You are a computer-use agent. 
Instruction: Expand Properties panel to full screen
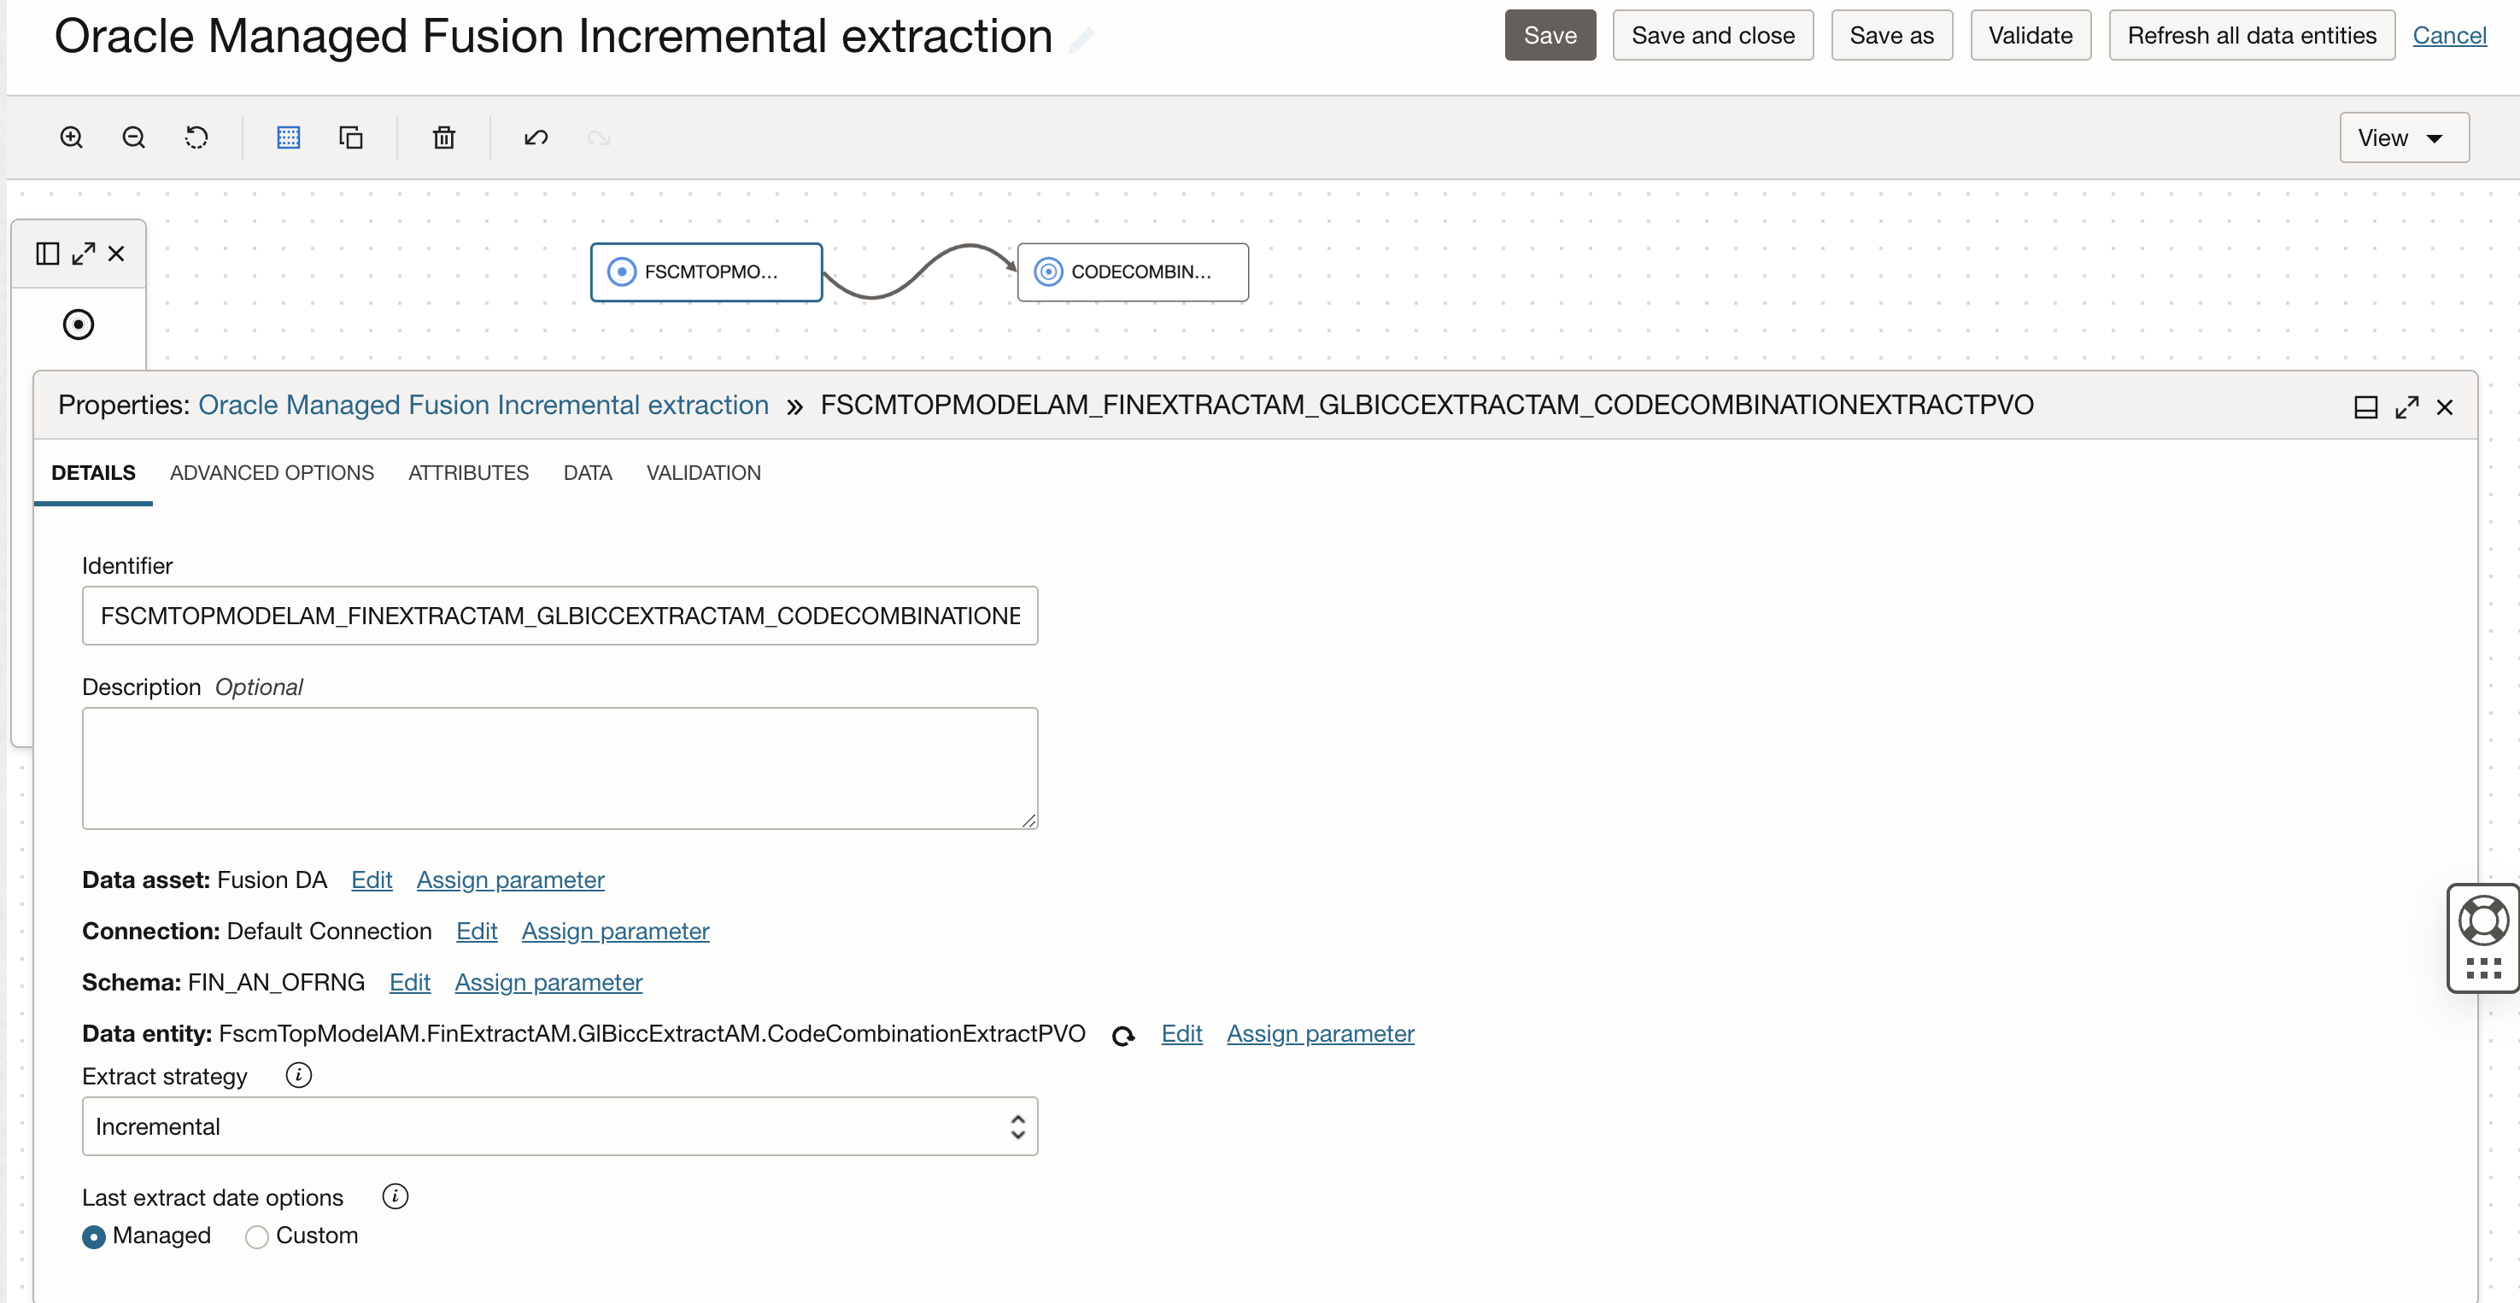(2407, 406)
